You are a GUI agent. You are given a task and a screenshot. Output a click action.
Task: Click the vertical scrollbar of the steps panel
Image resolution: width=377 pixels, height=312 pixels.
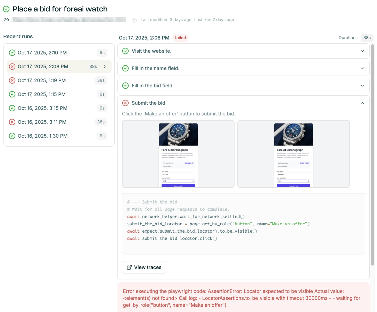[x=372, y=156]
